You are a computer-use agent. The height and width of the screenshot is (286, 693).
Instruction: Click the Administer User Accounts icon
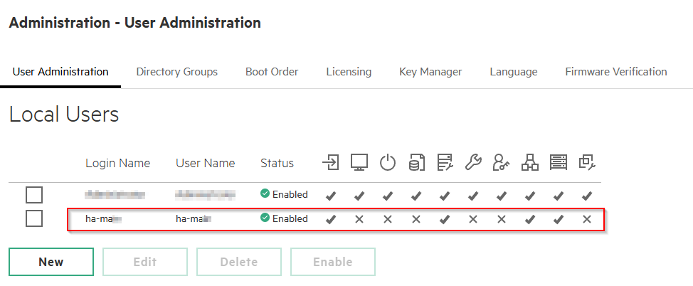tap(502, 163)
